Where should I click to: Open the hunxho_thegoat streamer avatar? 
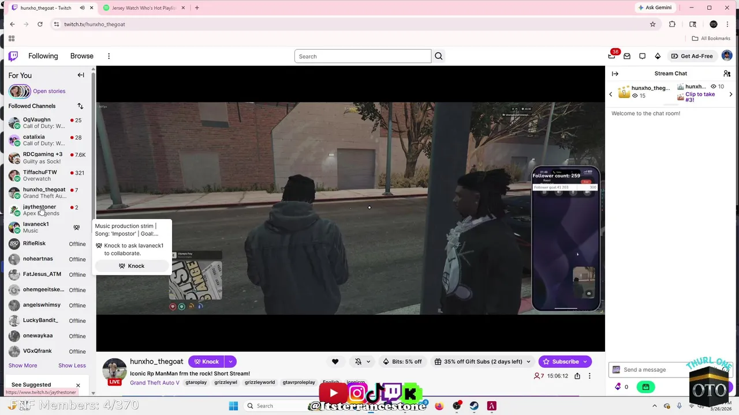114,371
